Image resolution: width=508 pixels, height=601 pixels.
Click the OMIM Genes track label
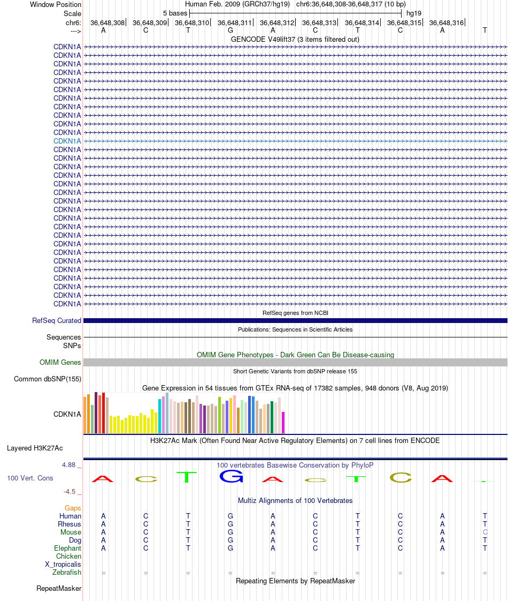coord(60,362)
